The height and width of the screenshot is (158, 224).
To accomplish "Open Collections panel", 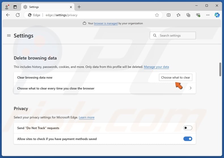I will pyautogui.click(x=188, y=15).
